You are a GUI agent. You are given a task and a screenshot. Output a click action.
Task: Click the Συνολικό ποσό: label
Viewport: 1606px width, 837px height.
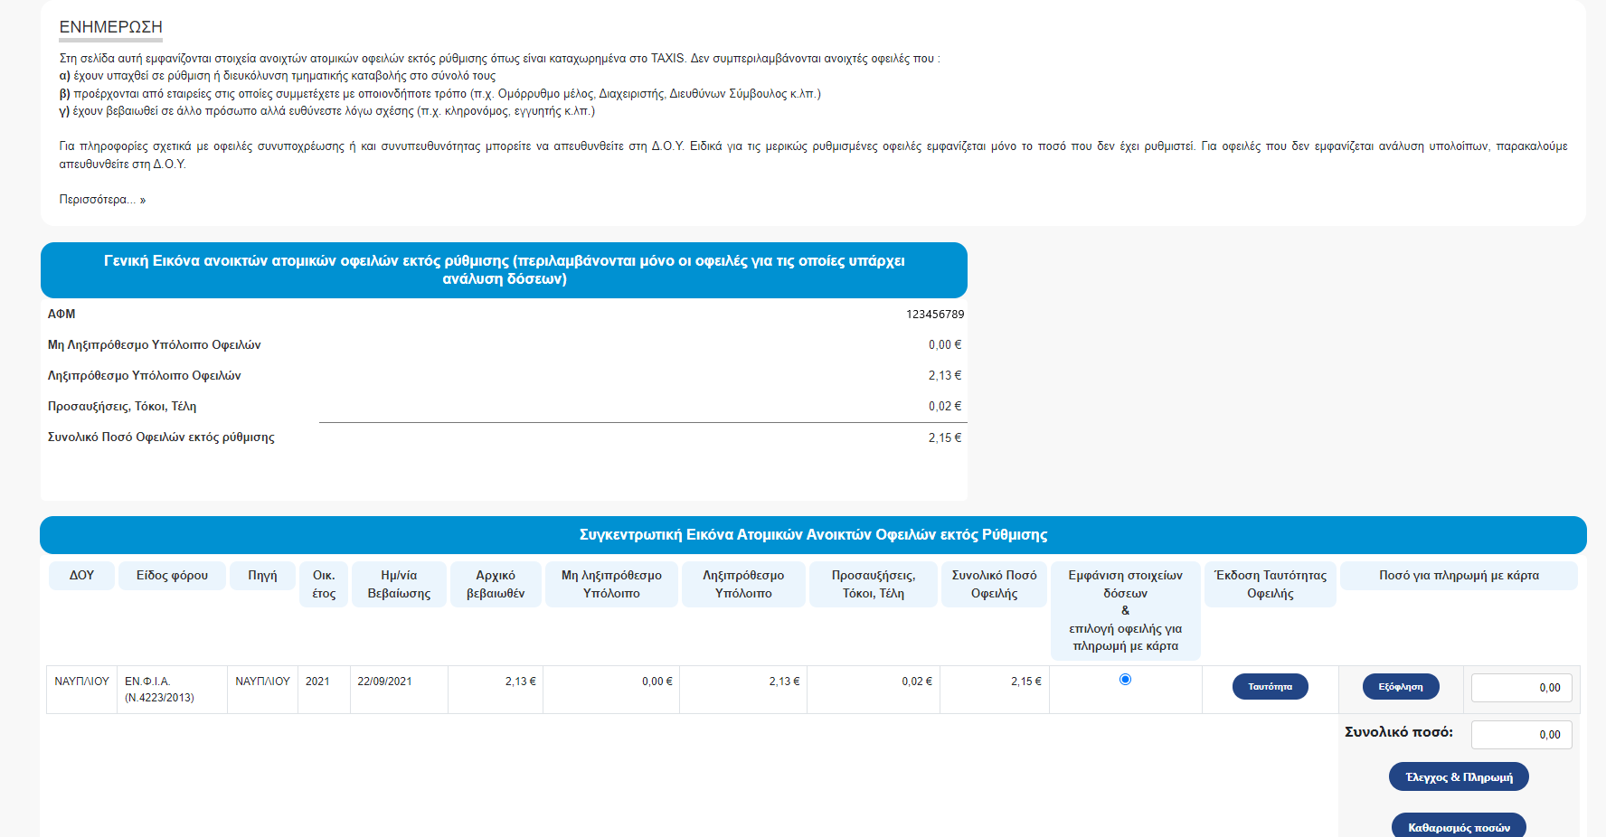(1399, 732)
